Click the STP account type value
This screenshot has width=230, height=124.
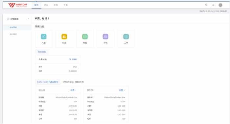[75, 102]
